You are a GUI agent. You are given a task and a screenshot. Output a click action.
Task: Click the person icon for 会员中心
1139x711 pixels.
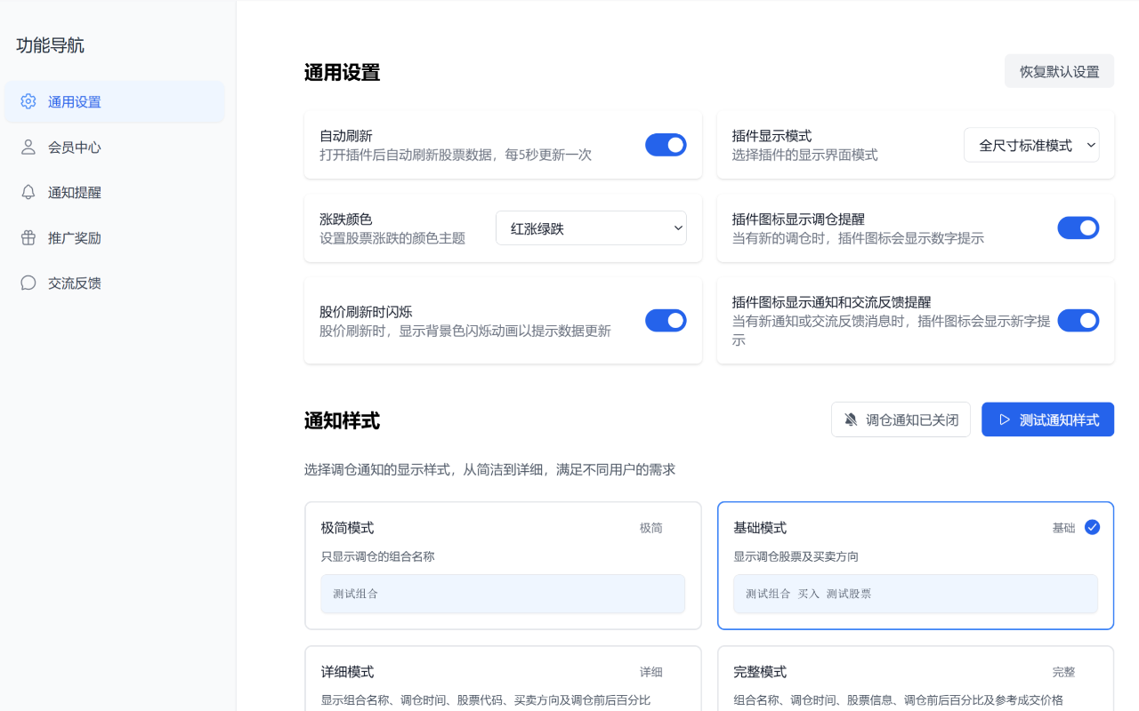coord(28,147)
